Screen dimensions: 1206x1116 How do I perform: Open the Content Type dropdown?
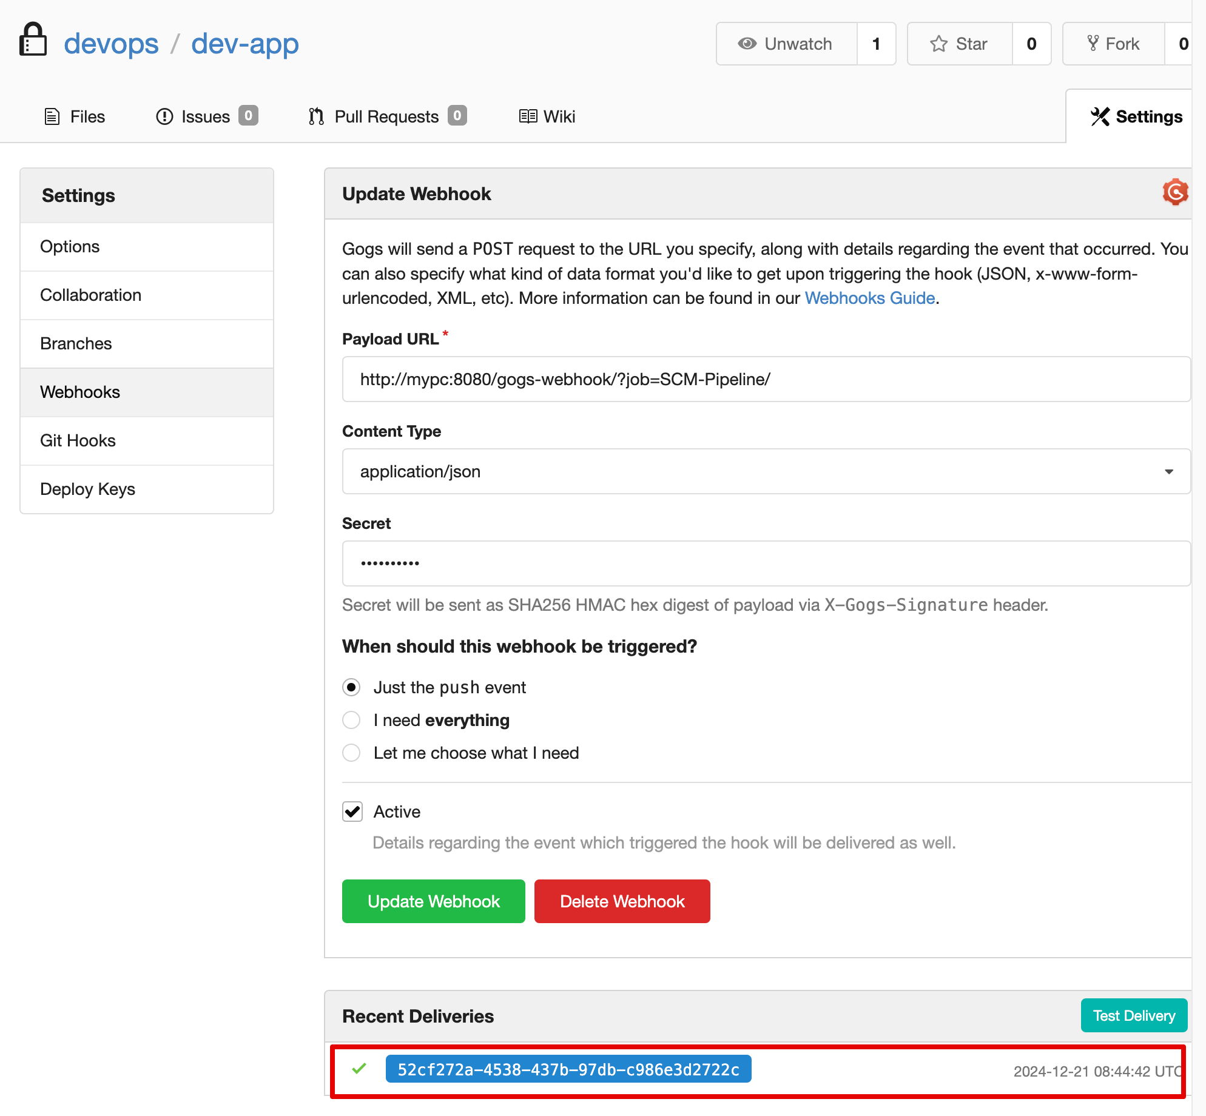click(x=766, y=471)
